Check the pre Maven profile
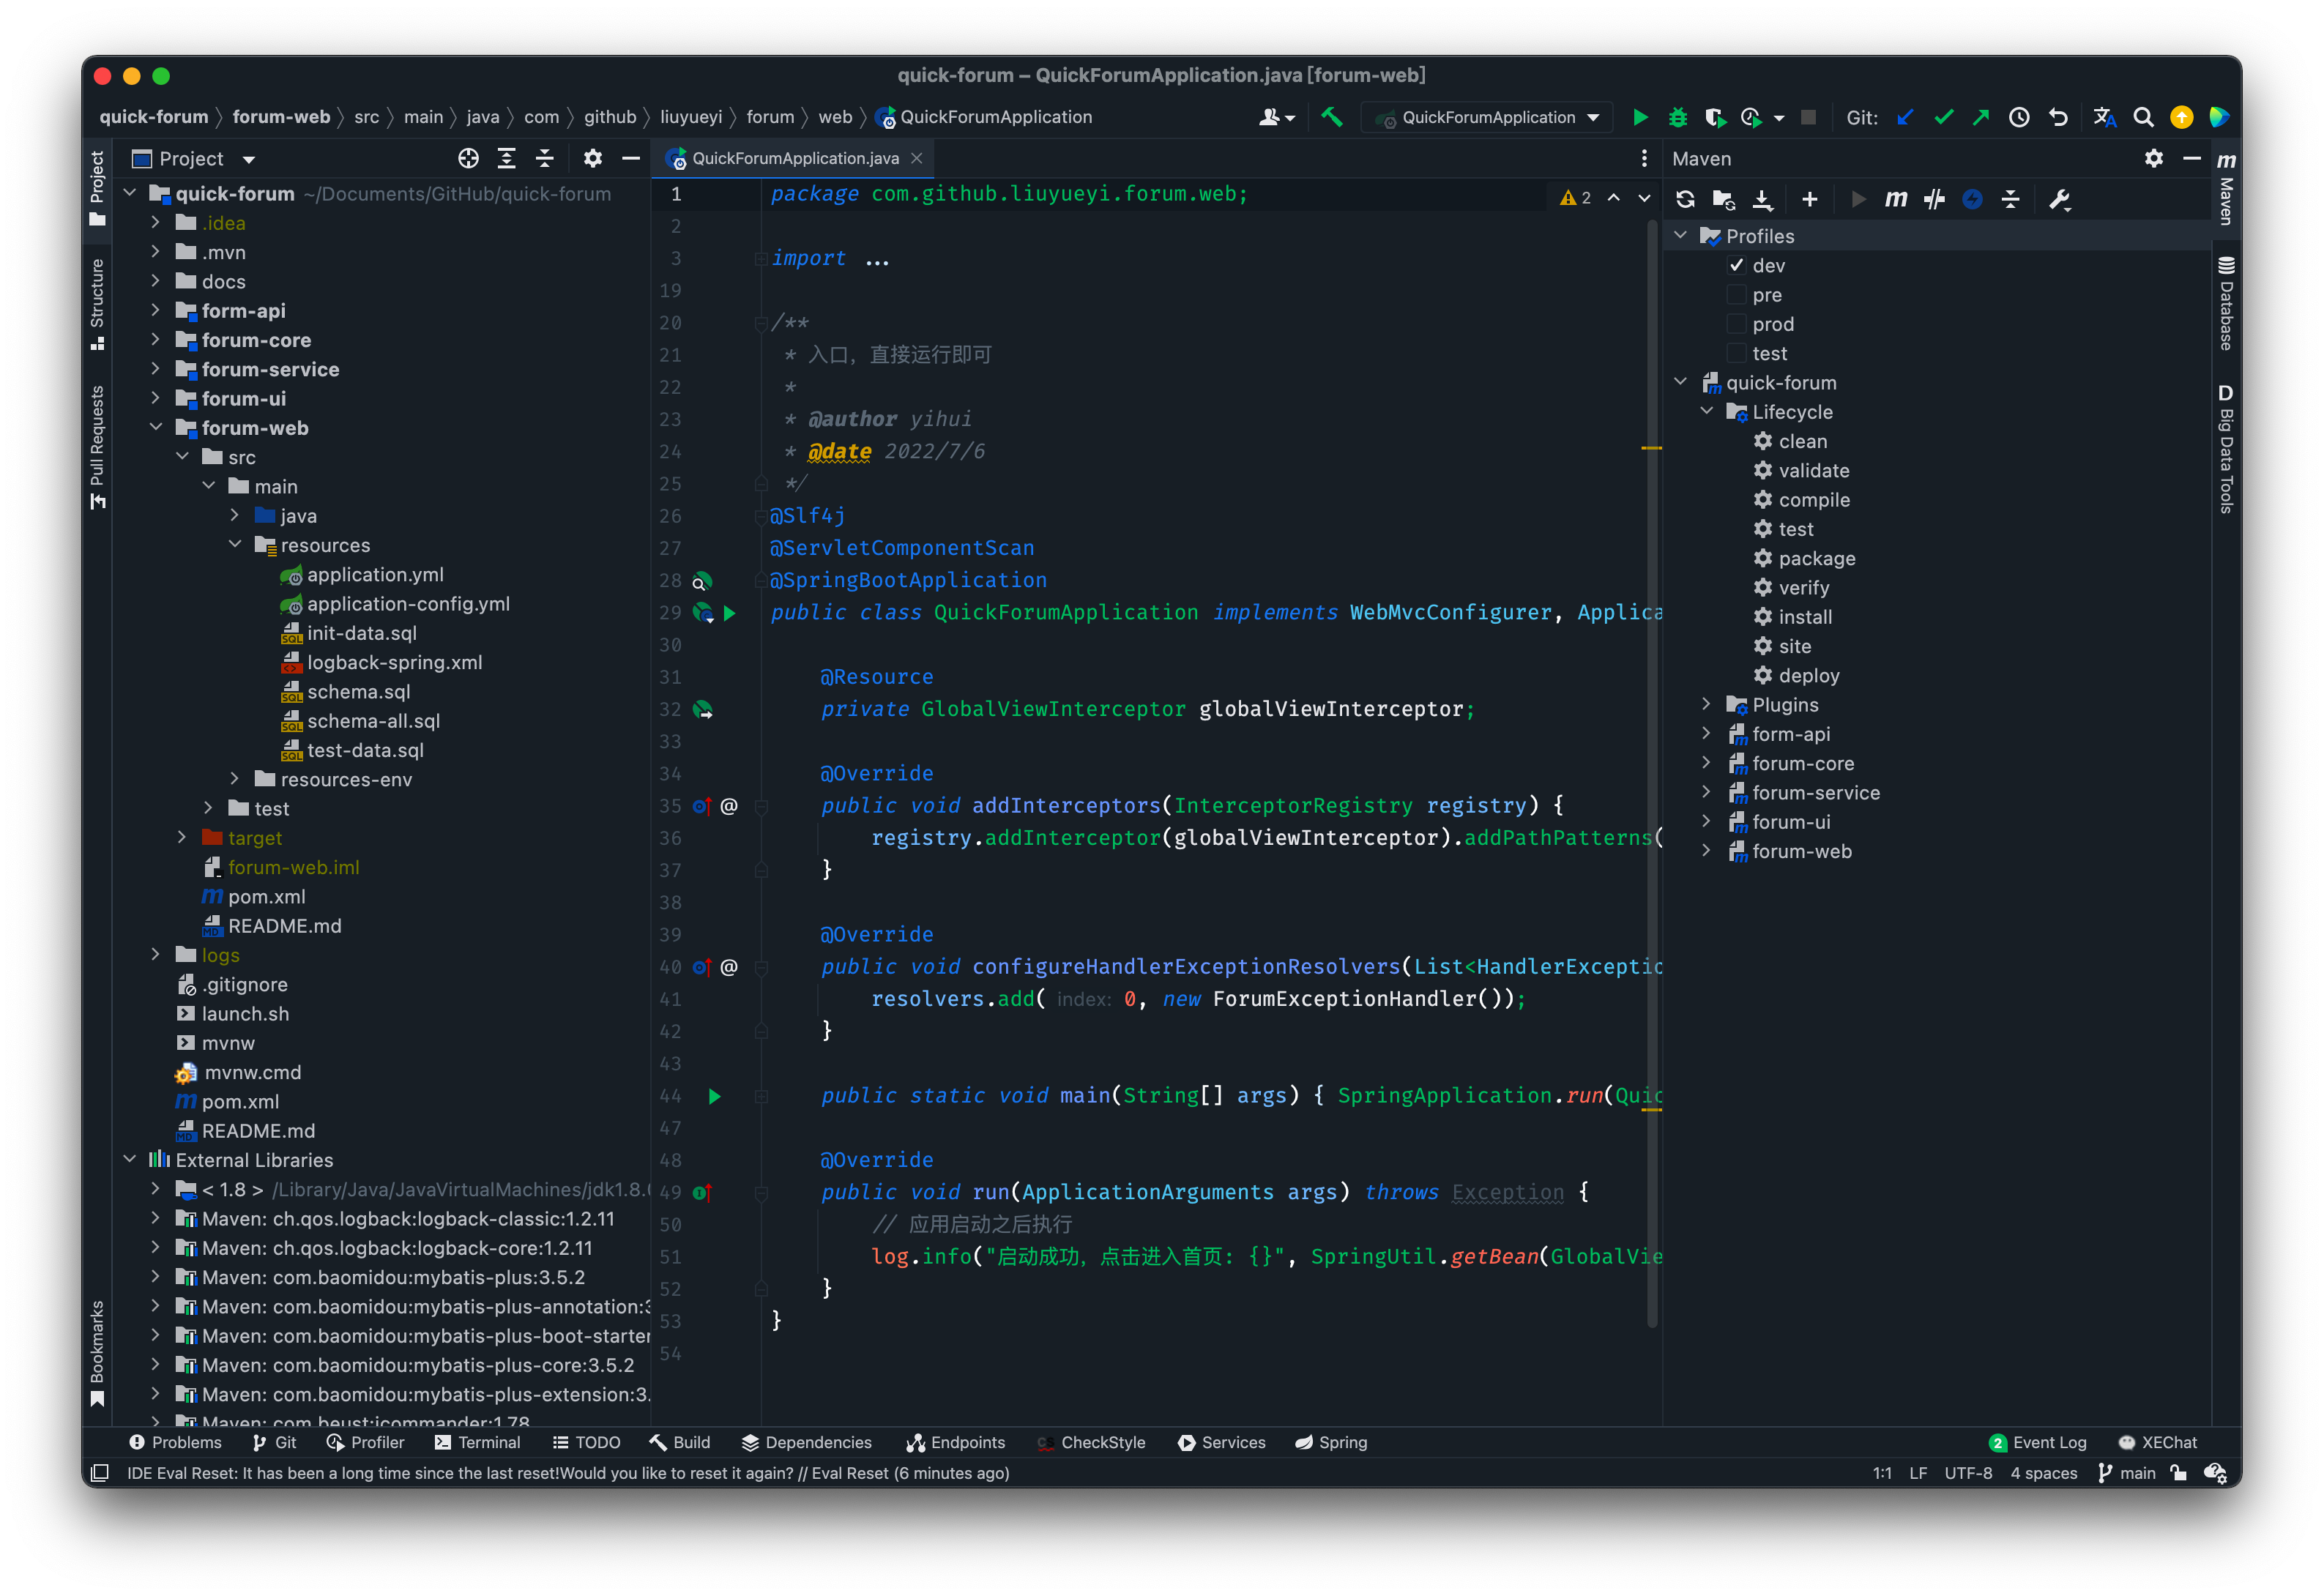This screenshot has height=1596, width=2324. pos(1737,295)
